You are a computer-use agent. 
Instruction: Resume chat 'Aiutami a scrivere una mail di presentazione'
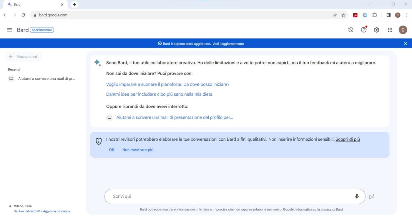tap(175, 117)
